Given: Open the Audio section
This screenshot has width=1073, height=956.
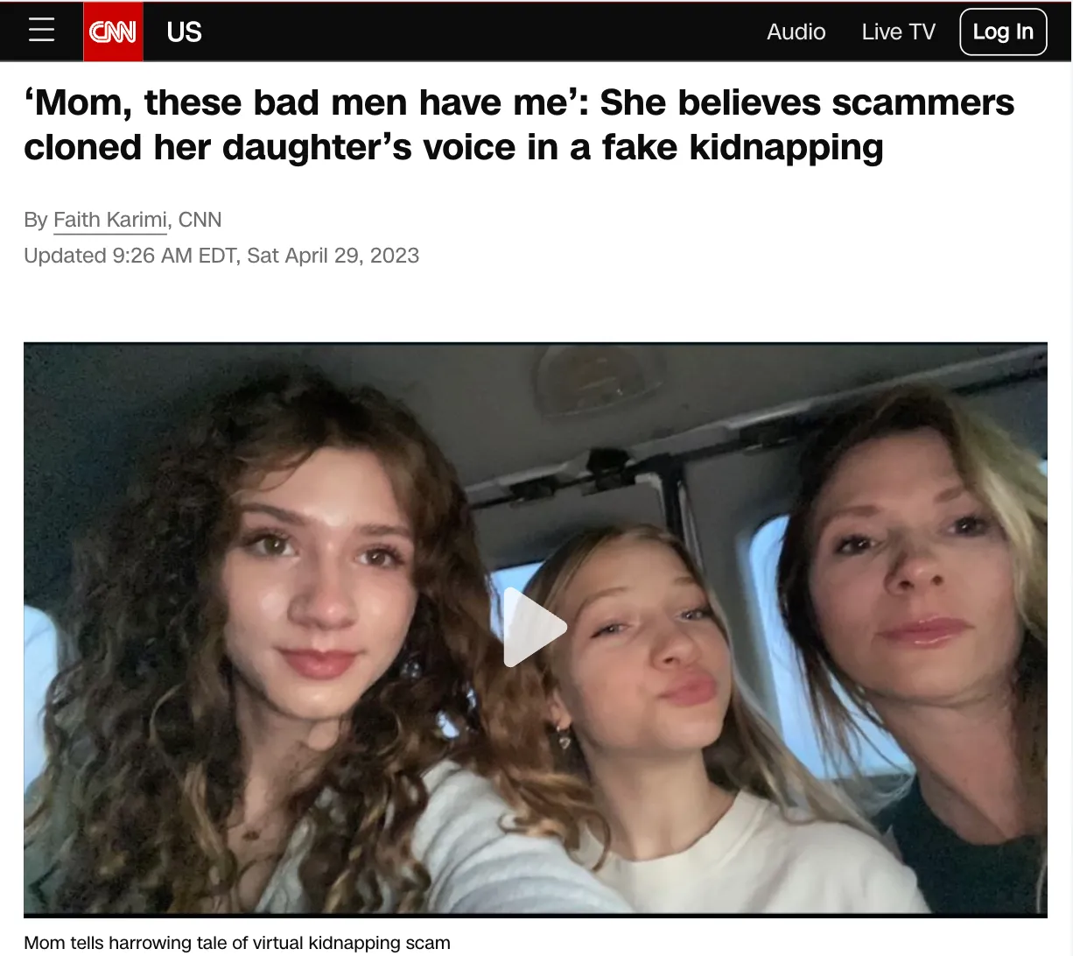Looking at the screenshot, I should pos(796,32).
